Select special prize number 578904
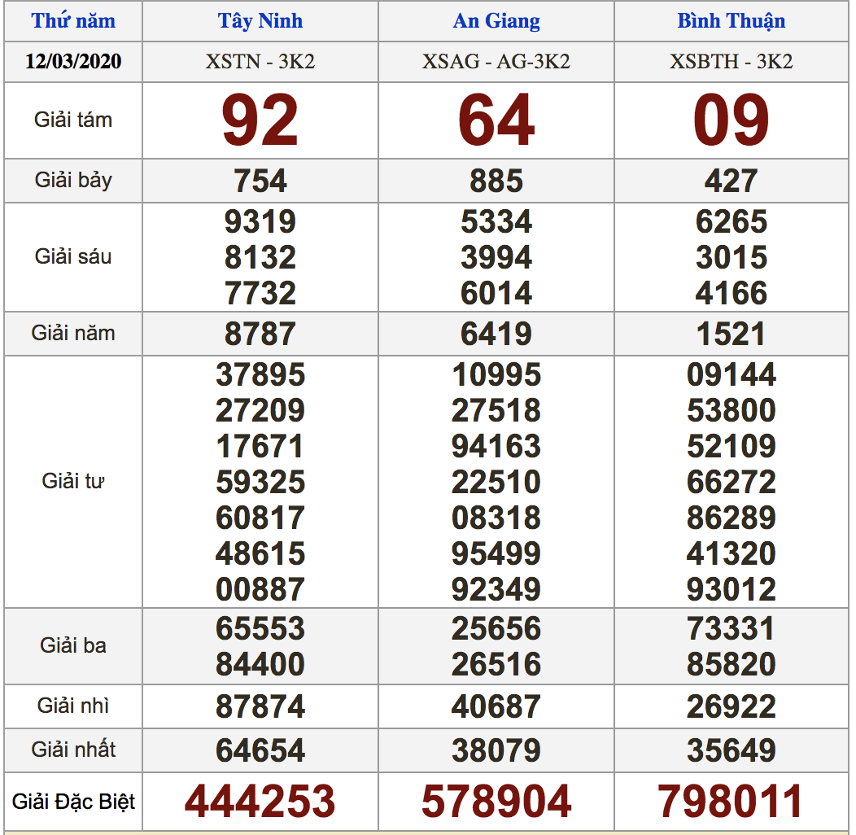The width and height of the screenshot is (856, 835). coord(496,802)
